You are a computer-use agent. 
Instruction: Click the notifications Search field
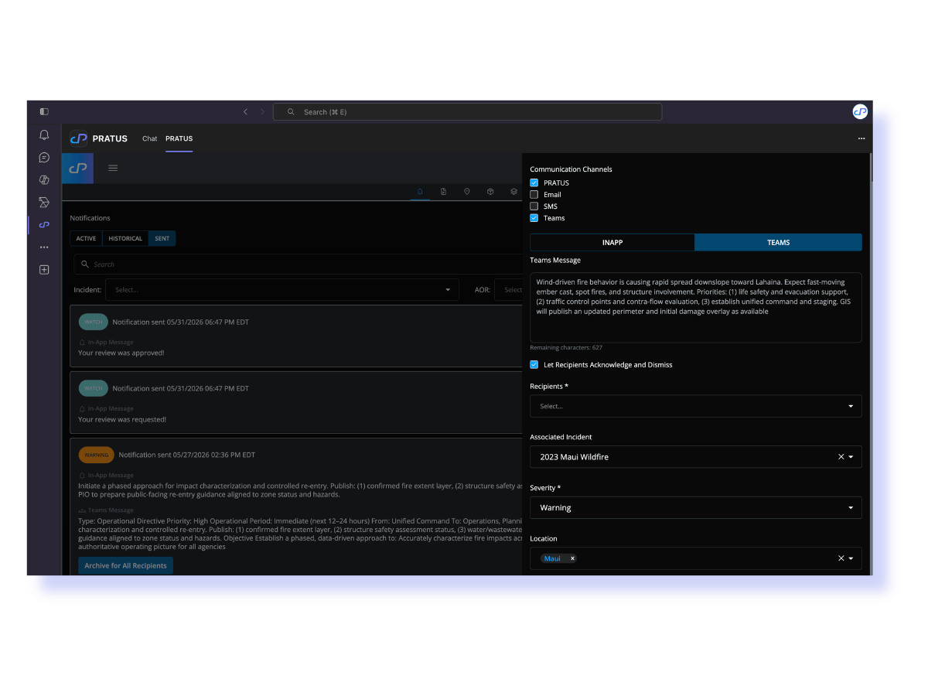(x=299, y=264)
